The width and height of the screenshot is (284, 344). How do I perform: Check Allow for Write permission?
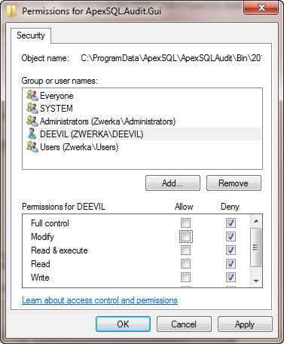point(185,277)
